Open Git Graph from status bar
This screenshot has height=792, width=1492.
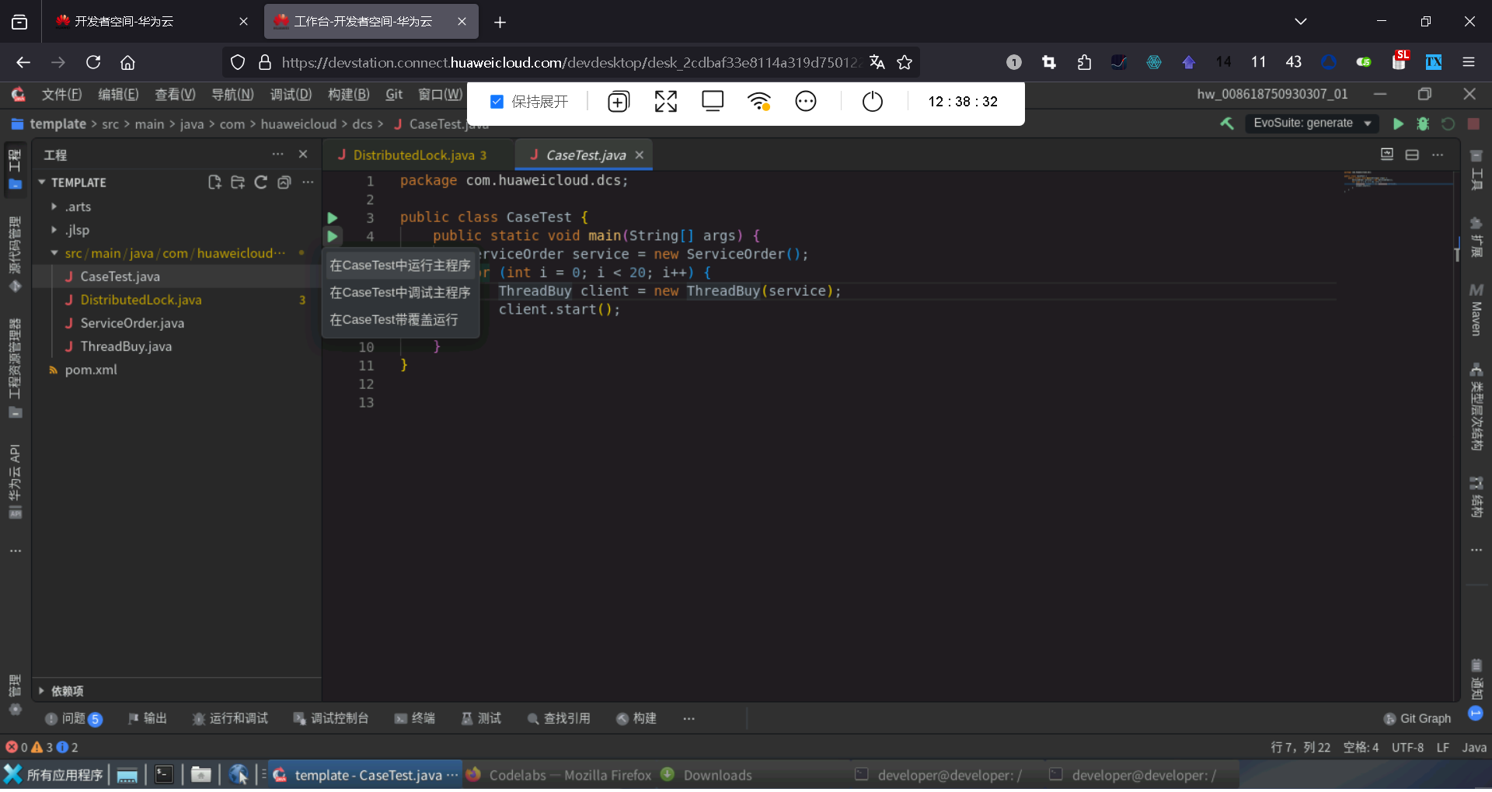pyautogui.click(x=1417, y=718)
